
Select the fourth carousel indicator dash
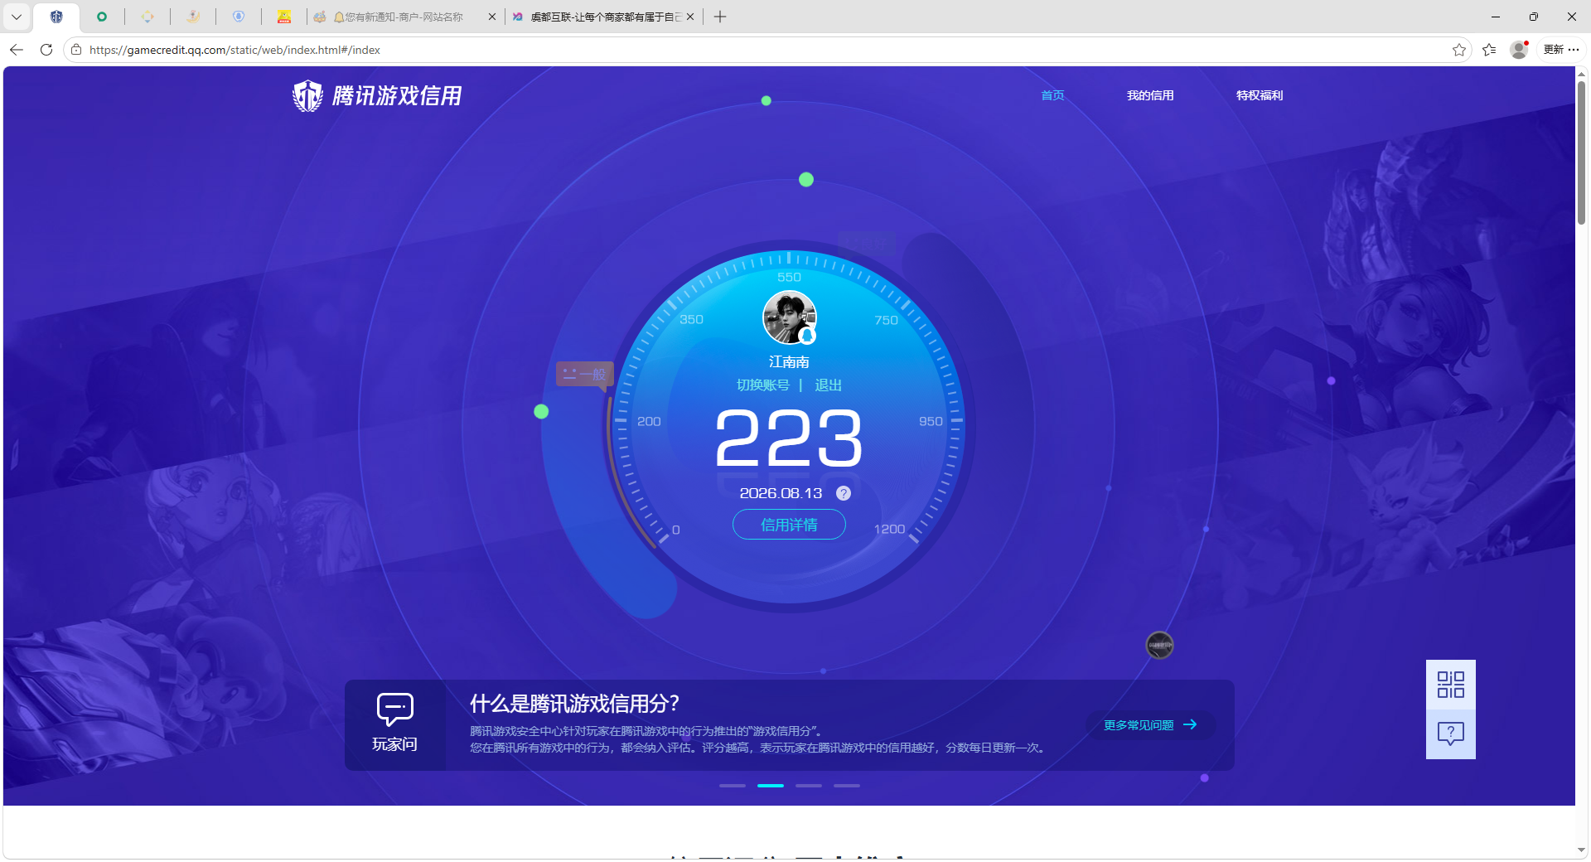tap(847, 786)
